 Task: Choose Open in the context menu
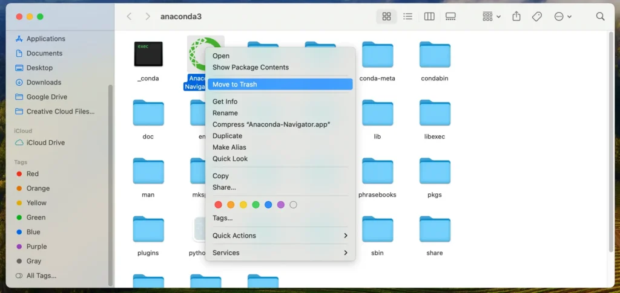[x=280, y=56]
